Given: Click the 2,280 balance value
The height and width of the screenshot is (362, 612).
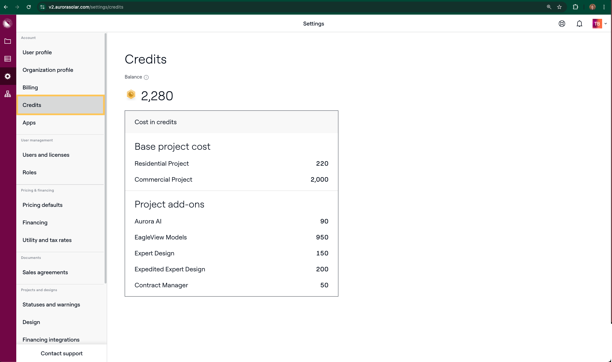Looking at the screenshot, I should tap(157, 96).
